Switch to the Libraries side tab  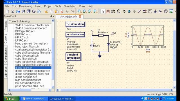point(6,72)
